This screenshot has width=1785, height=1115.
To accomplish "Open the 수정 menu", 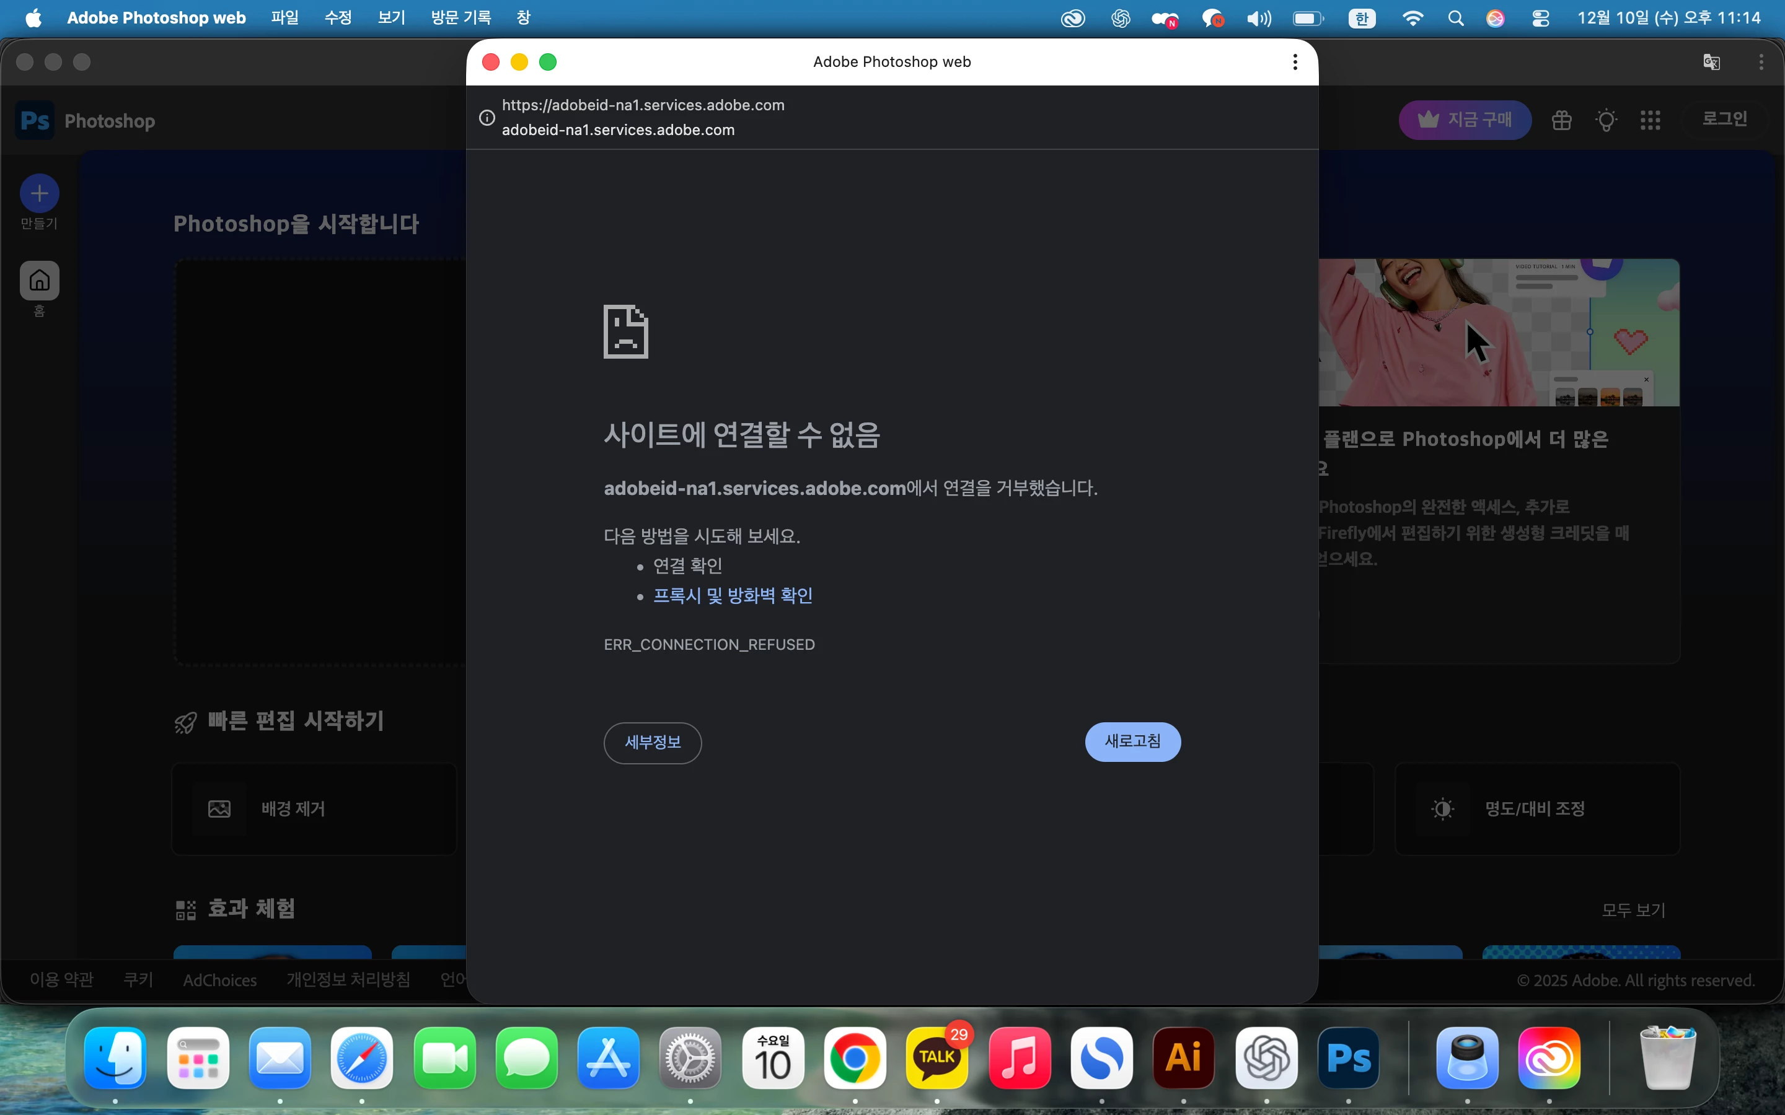I will click(x=338, y=18).
